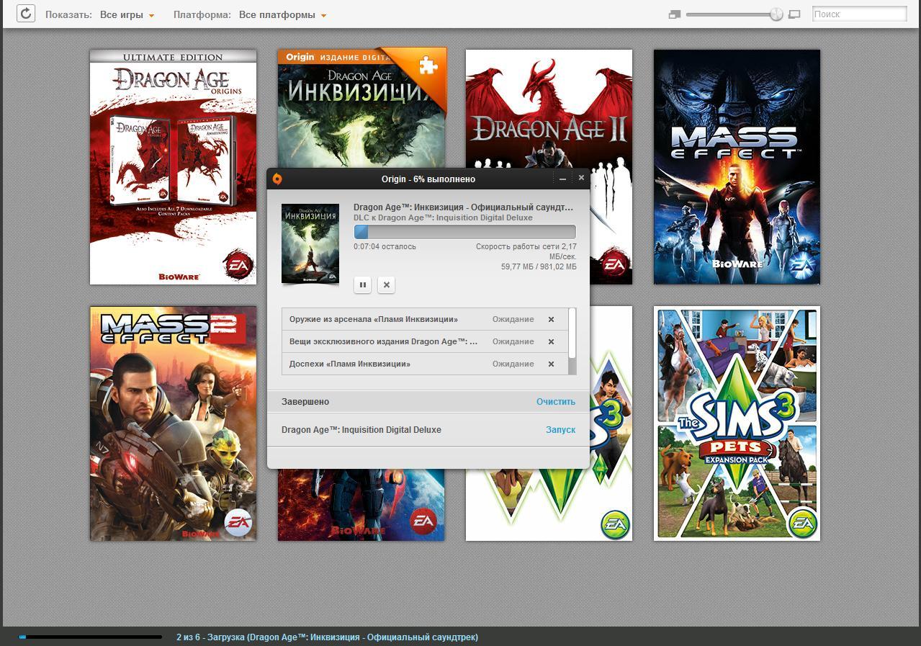Viewport: 921px width, 646px height.
Task: Click the soundtrack download title text
Action: pyautogui.click(x=464, y=207)
